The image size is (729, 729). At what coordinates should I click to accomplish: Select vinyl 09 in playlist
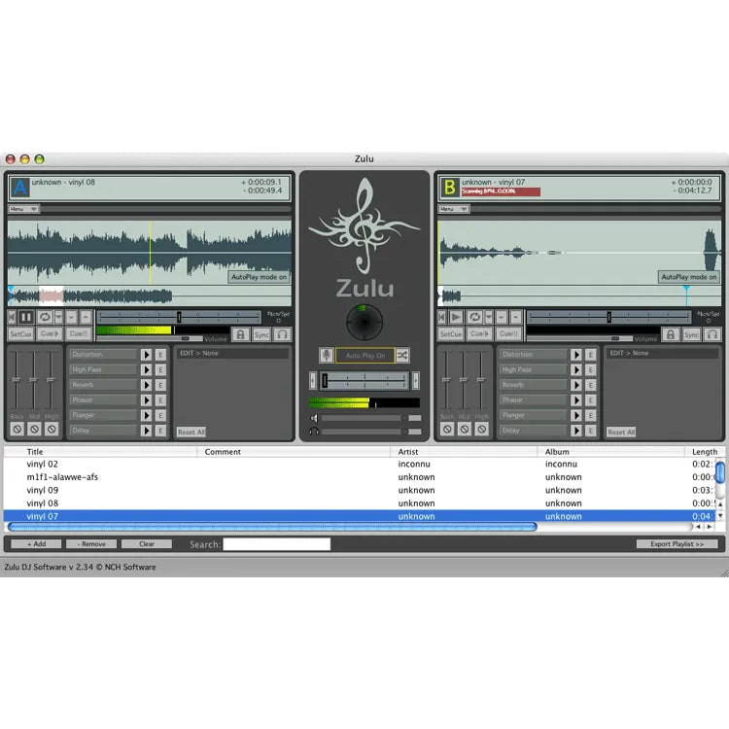pyautogui.click(x=359, y=490)
